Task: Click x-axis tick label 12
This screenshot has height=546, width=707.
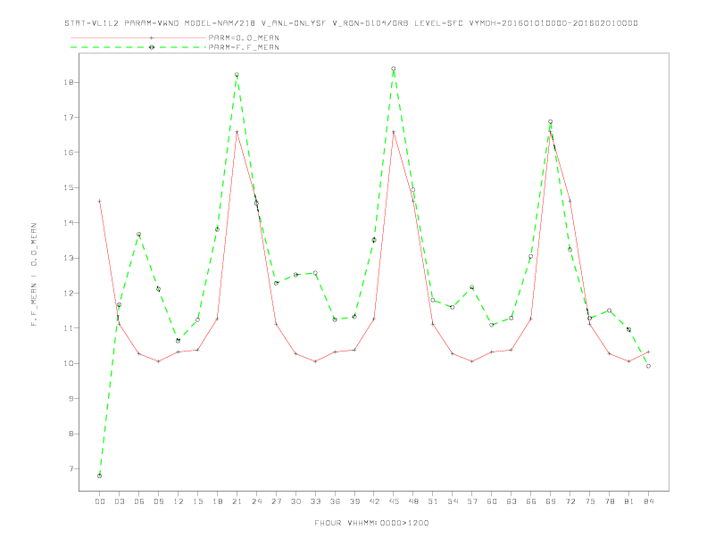Action: click(179, 501)
